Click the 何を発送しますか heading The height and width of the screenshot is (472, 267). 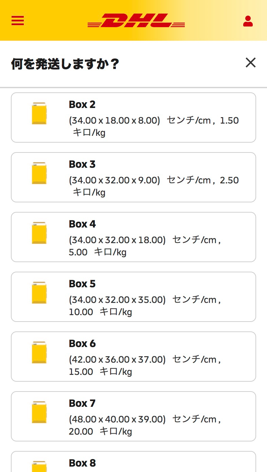tap(65, 64)
